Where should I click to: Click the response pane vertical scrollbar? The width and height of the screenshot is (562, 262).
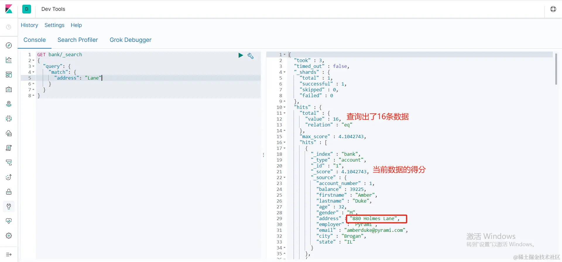click(556, 69)
